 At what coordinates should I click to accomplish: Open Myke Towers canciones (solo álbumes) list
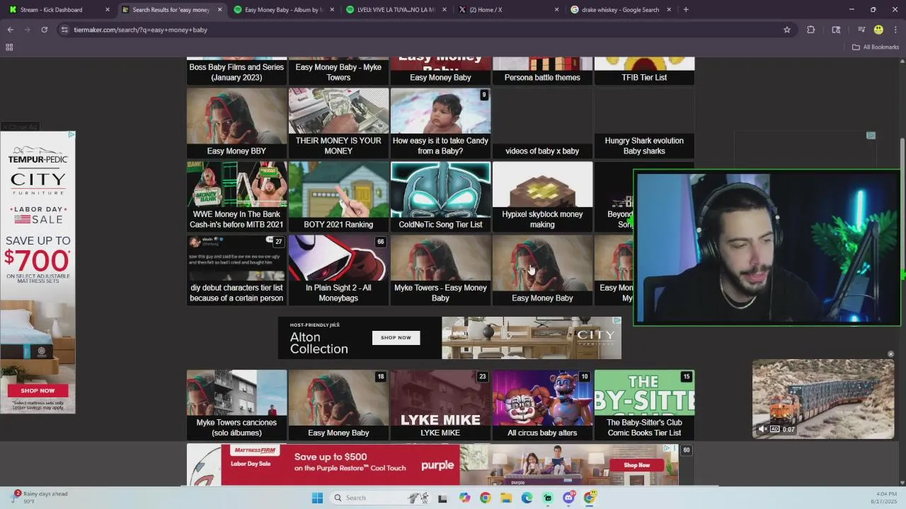point(236,405)
